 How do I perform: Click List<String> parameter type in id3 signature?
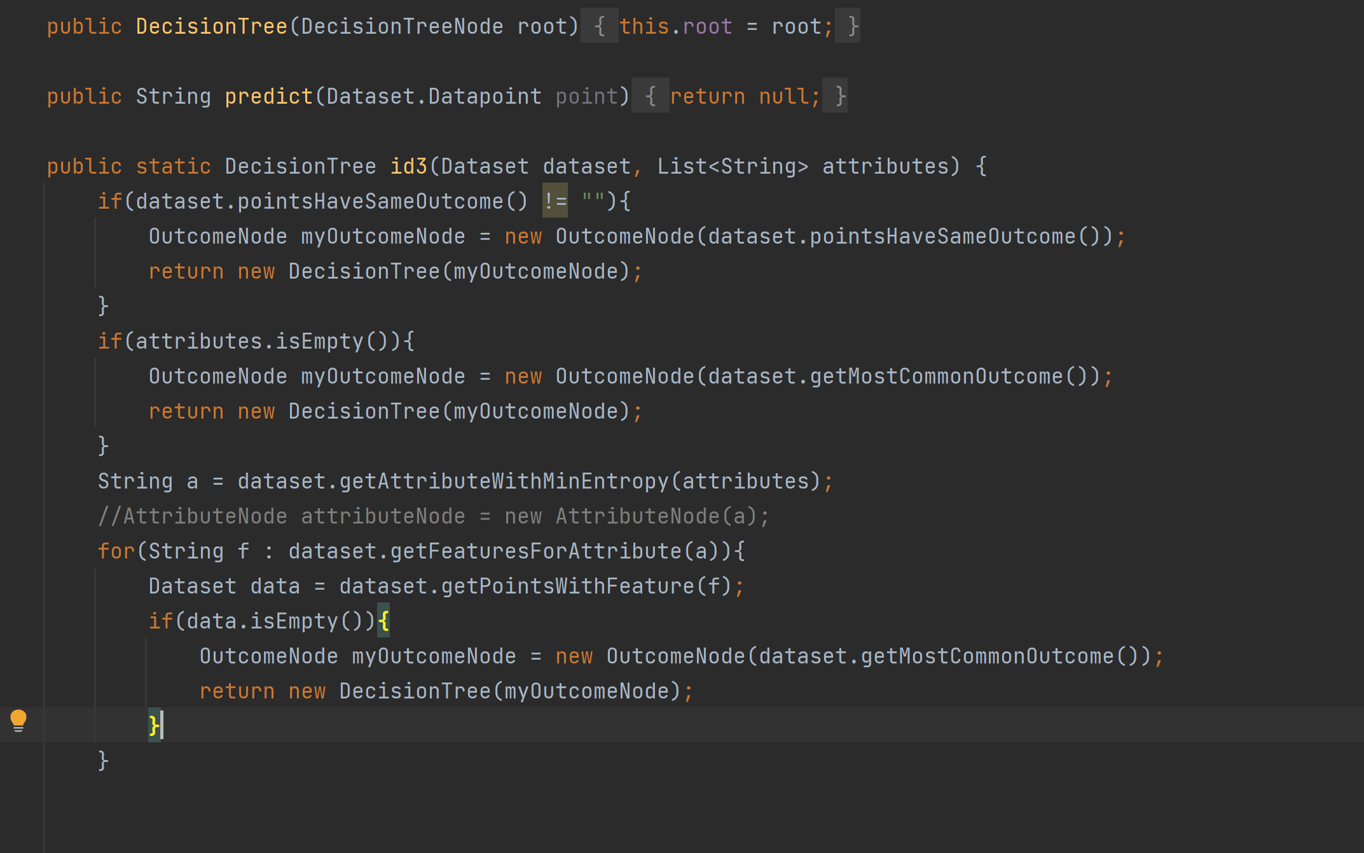(733, 166)
